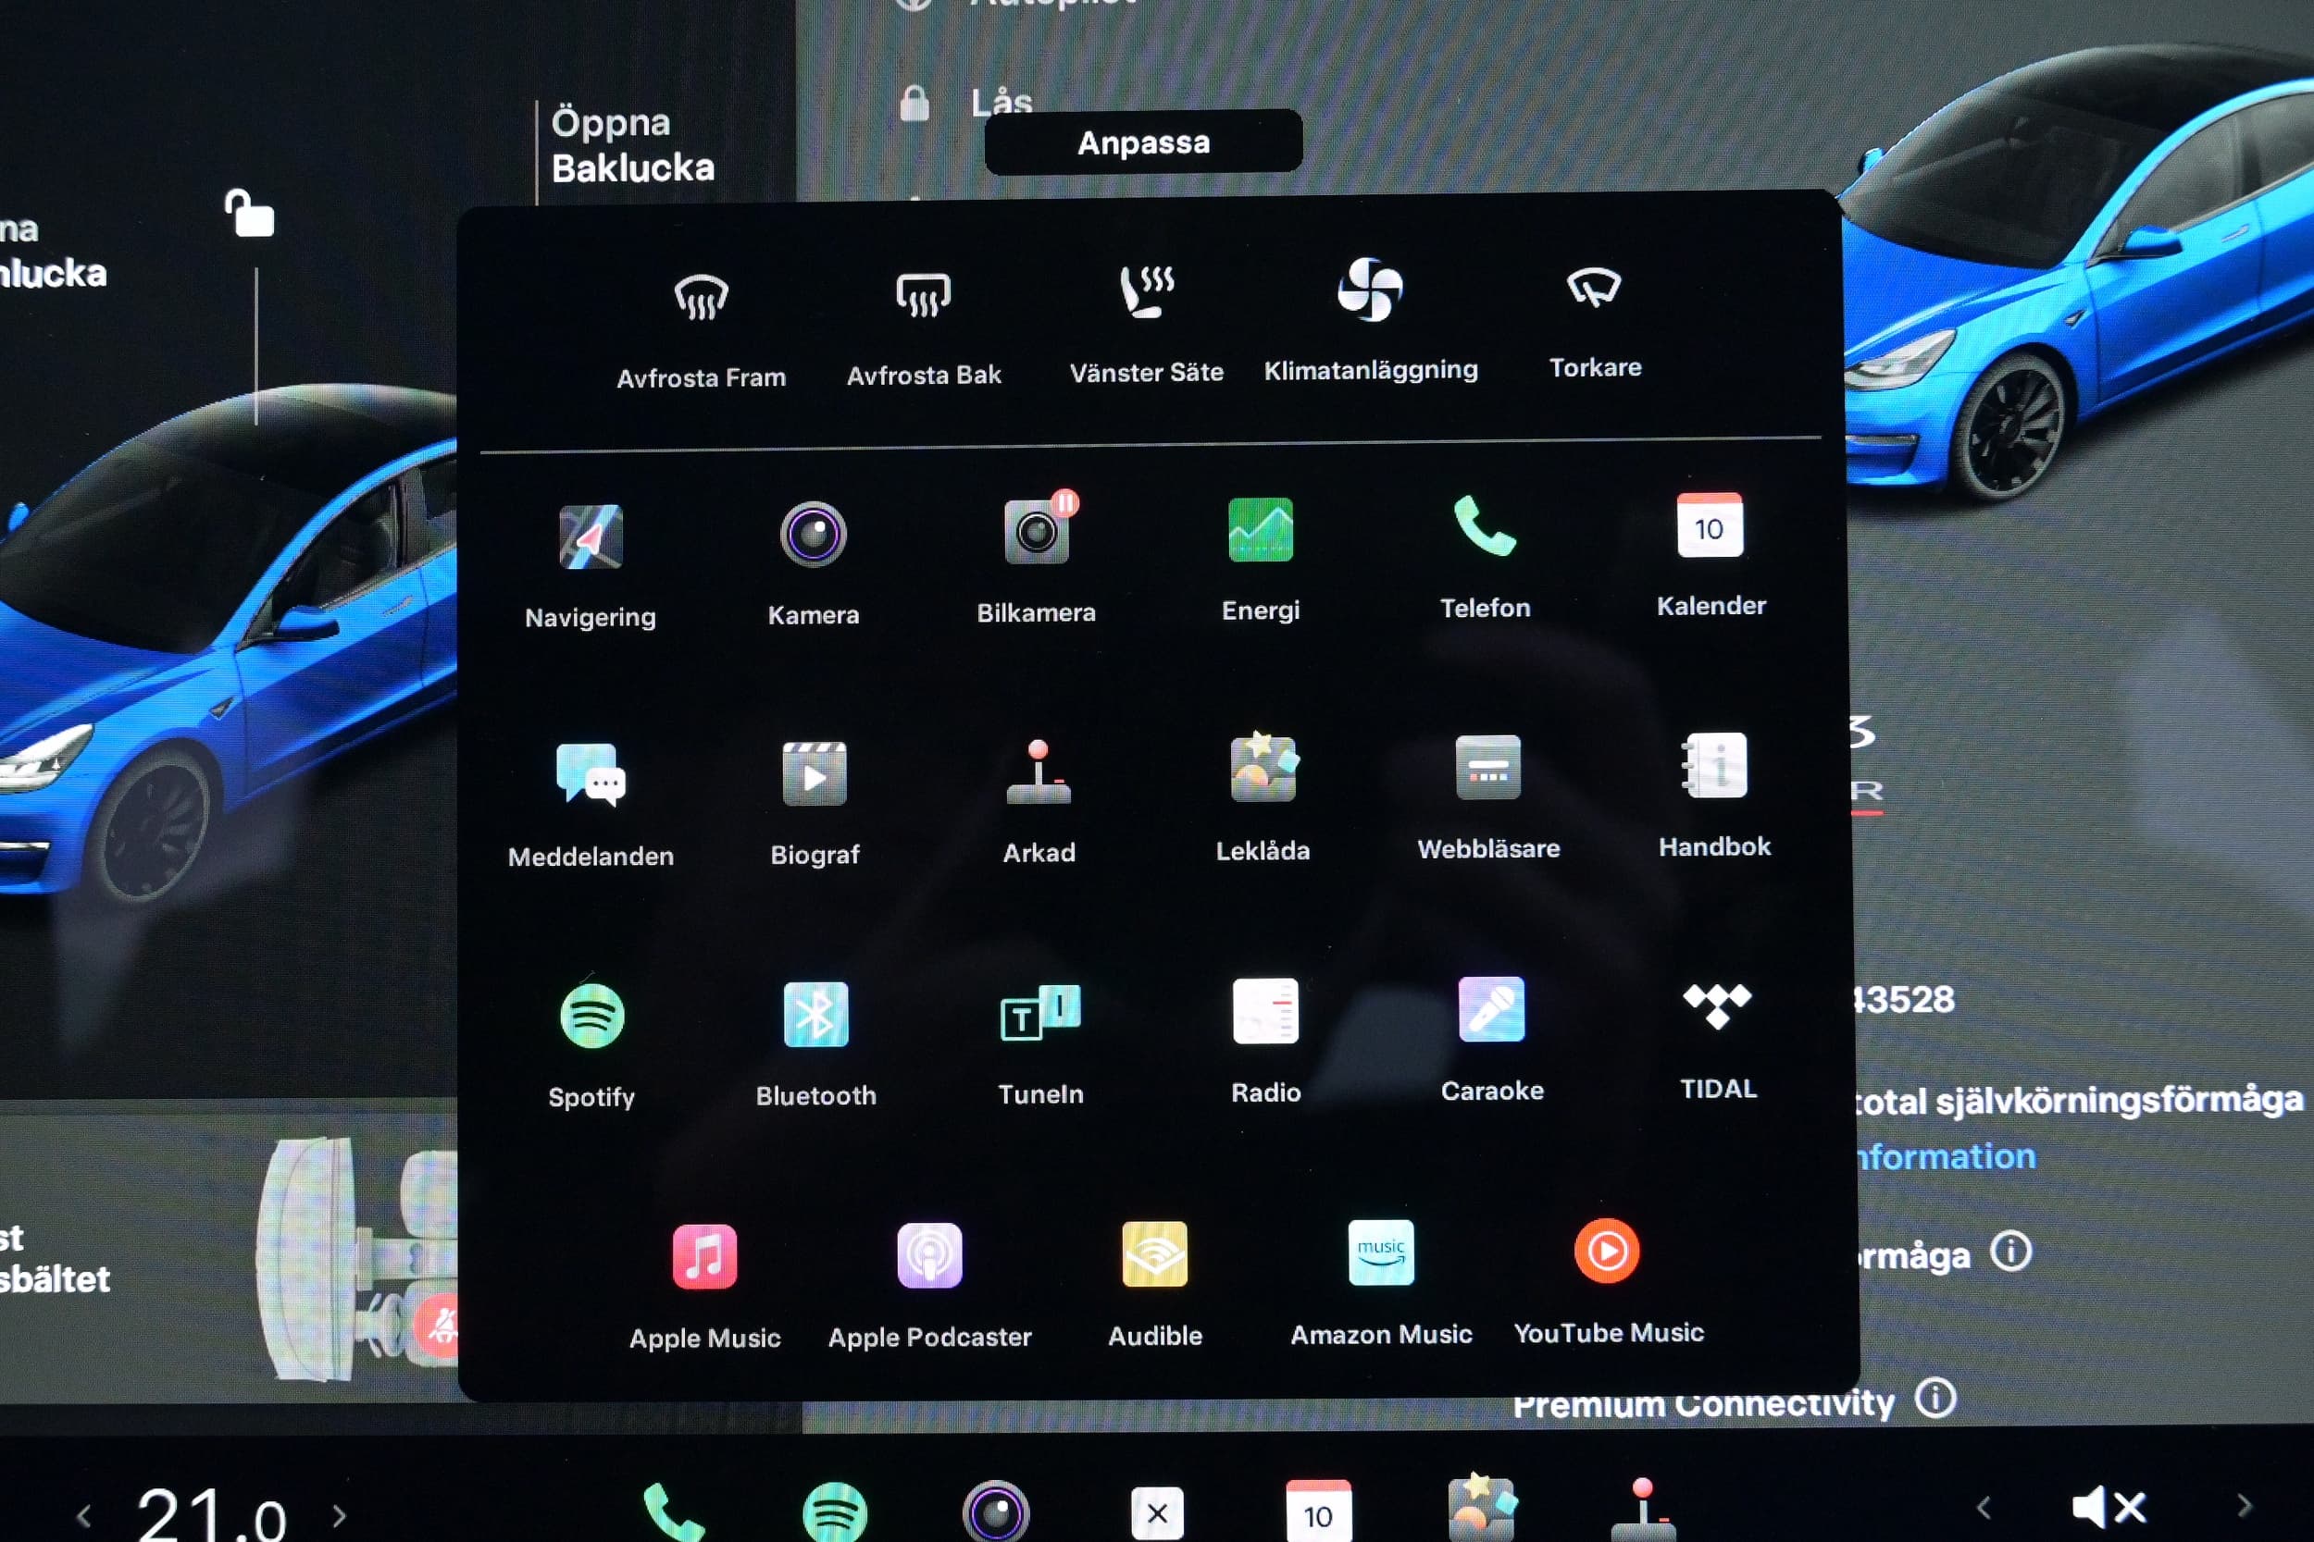The width and height of the screenshot is (2314, 1542).
Task: Open Spotify in the app launcher
Action: [x=591, y=1016]
